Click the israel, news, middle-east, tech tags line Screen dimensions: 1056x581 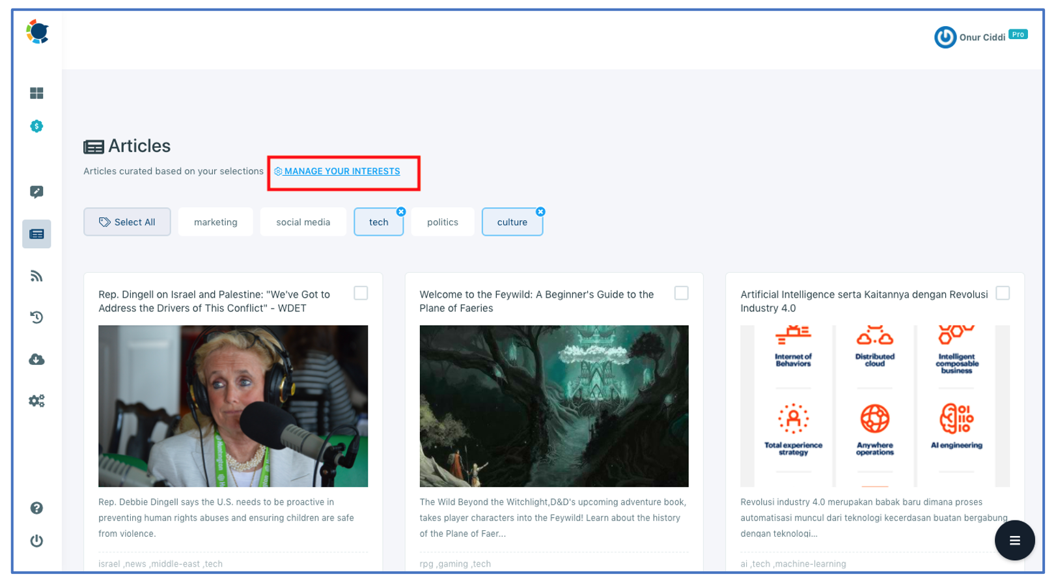tap(160, 564)
